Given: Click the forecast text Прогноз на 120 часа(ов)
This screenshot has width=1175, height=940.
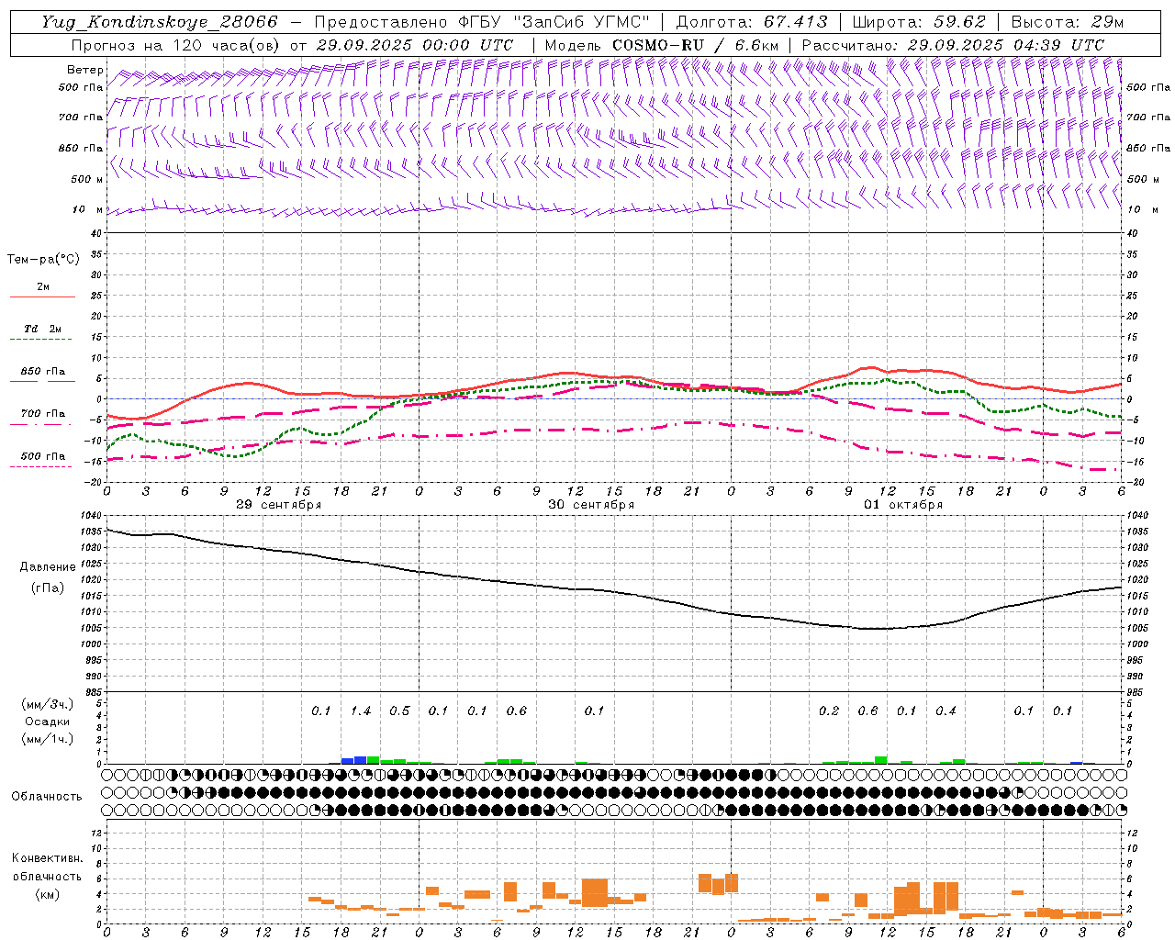Looking at the screenshot, I should pos(177,45).
